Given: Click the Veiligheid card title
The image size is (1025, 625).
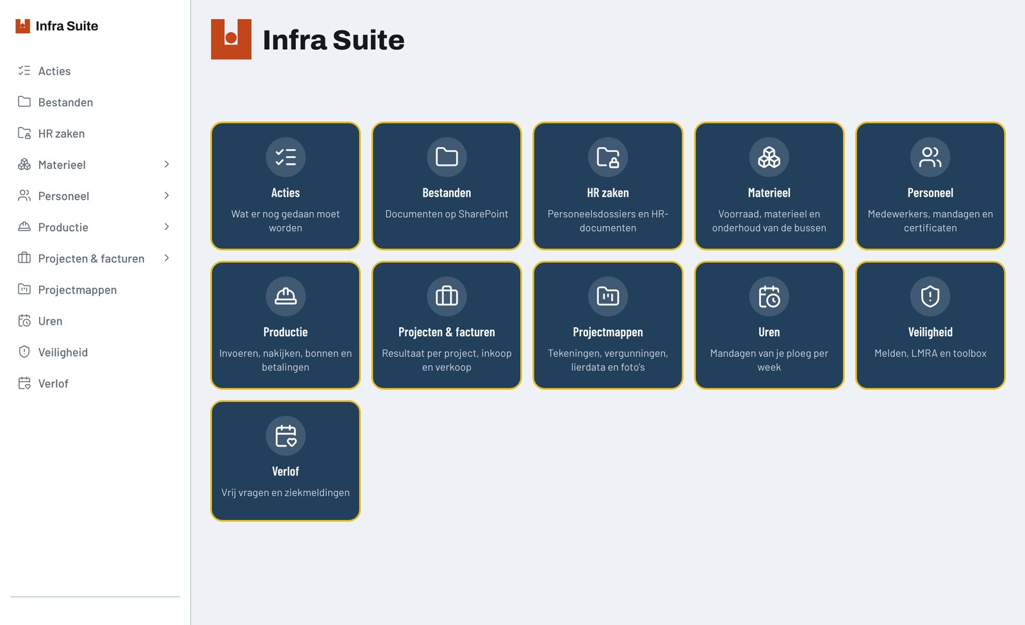Looking at the screenshot, I should coord(930,332).
